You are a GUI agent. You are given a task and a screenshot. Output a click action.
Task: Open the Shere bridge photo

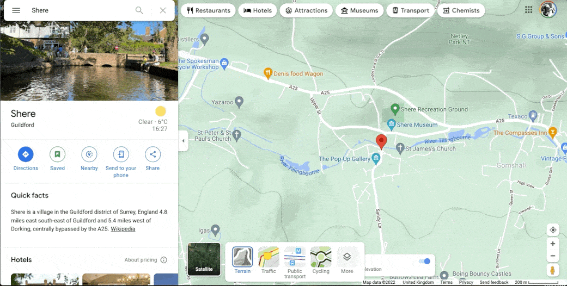[x=89, y=61]
